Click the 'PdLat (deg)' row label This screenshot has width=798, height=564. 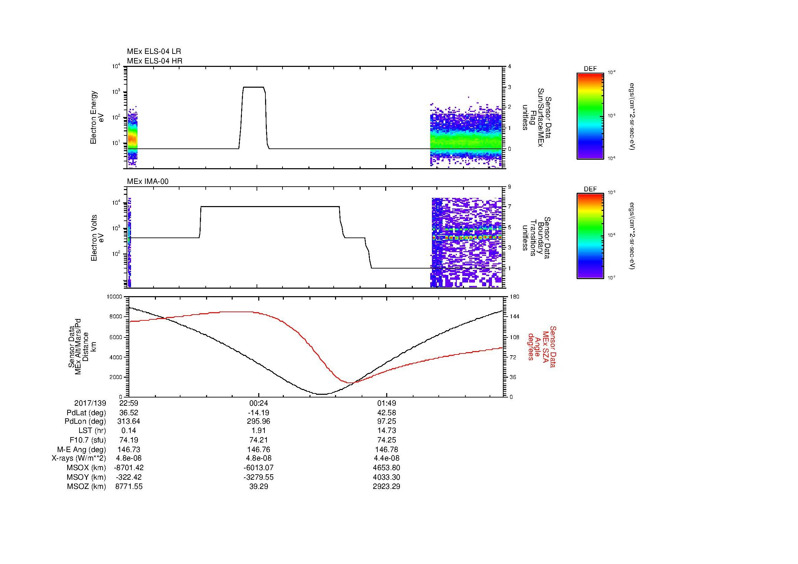[86, 413]
